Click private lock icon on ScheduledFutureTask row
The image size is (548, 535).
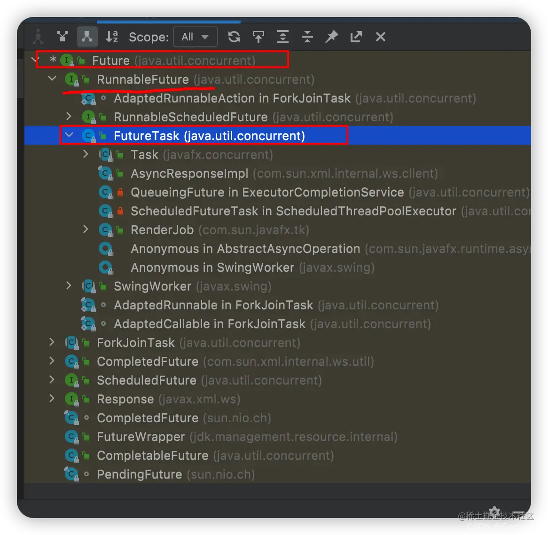(x=120, y=211)
